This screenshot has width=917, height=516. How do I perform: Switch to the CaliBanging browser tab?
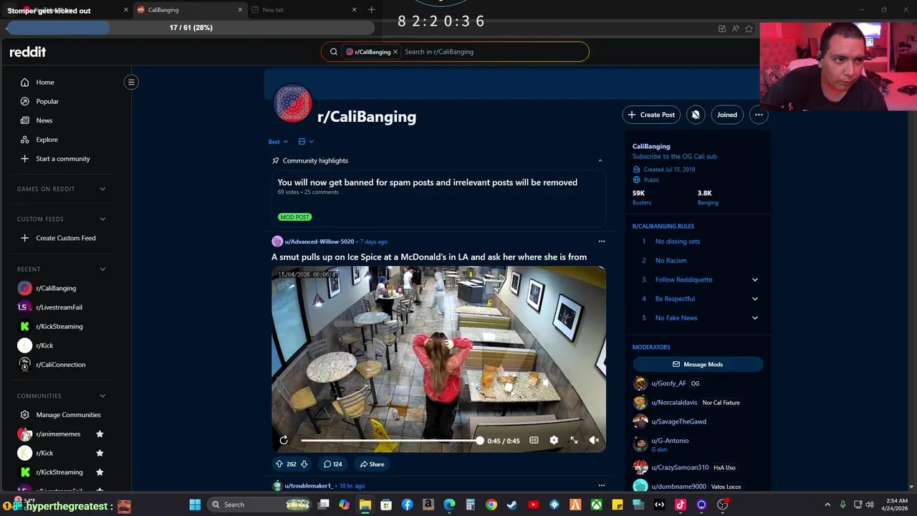tap(191, 10)
